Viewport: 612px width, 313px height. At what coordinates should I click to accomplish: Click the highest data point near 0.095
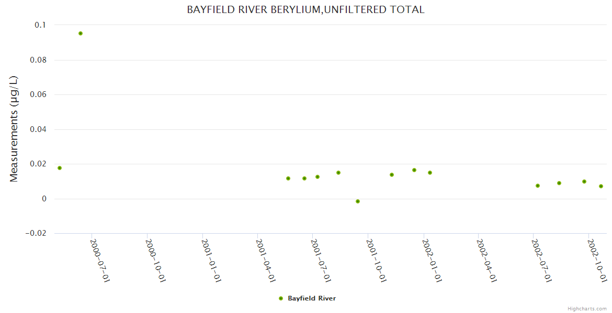[x=81, y=33]
